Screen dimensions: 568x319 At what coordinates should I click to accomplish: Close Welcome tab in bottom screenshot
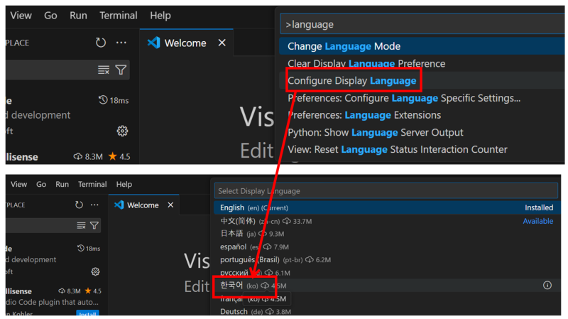[170, 205]
